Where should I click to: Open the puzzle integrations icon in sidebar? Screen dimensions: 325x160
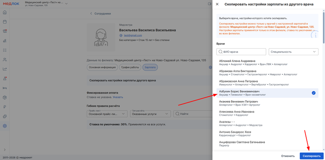(4, 117)
